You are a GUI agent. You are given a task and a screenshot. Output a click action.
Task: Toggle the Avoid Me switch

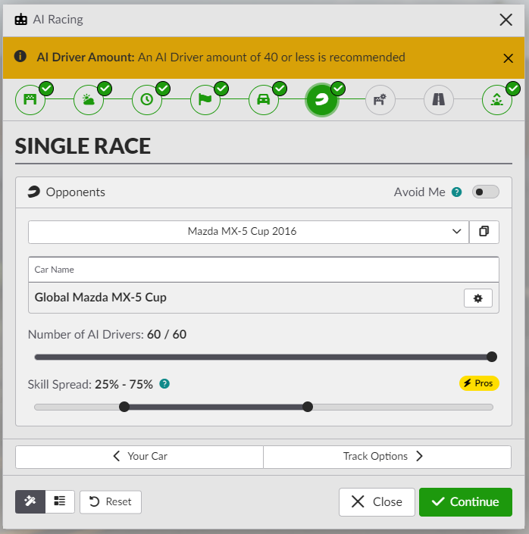click(x=485, y=192)
